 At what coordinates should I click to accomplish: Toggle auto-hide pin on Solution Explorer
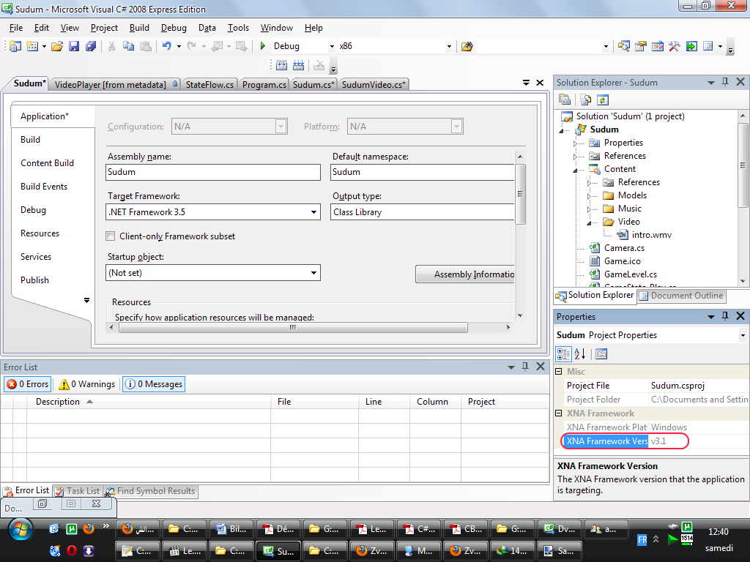tap(725, 82)
